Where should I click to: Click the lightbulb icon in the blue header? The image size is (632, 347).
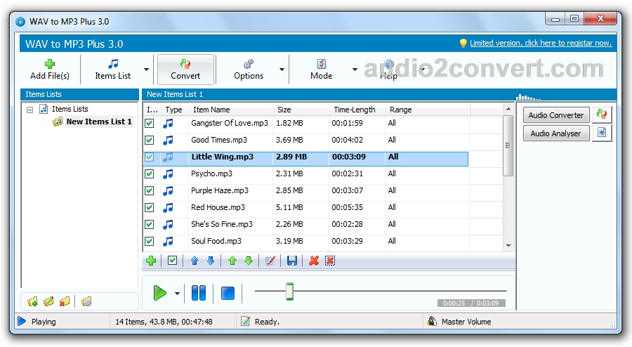[463, 43]
